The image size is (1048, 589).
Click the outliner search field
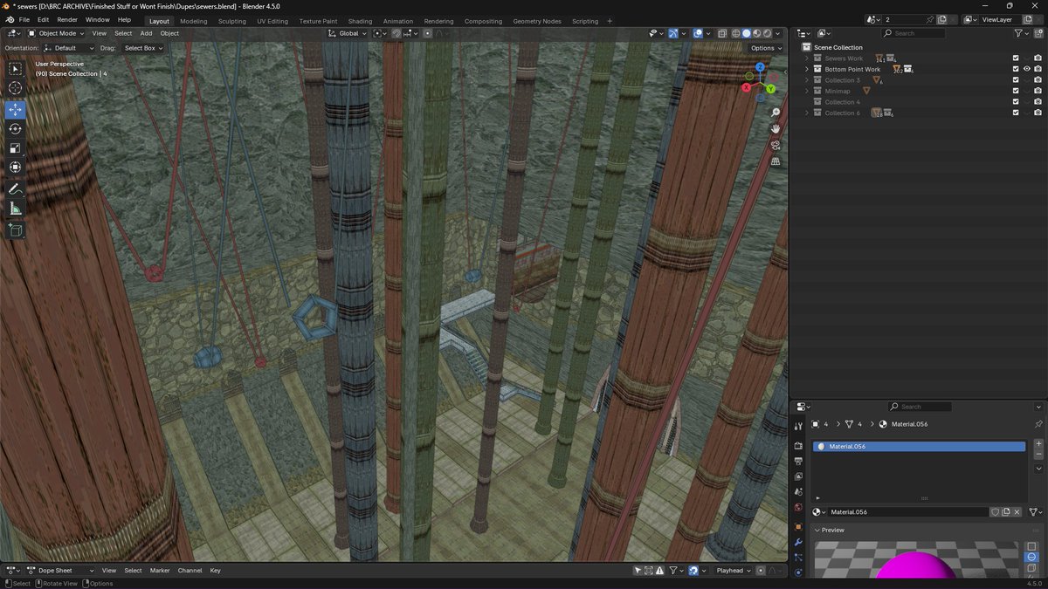point(913,33)
